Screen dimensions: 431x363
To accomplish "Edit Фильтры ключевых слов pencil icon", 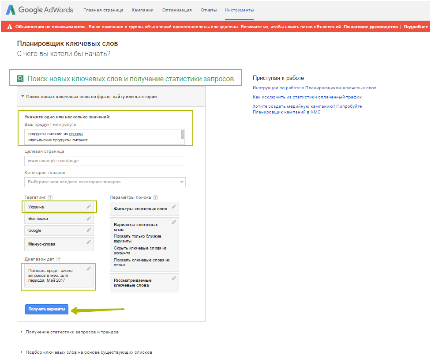I will tap(174, 207).
